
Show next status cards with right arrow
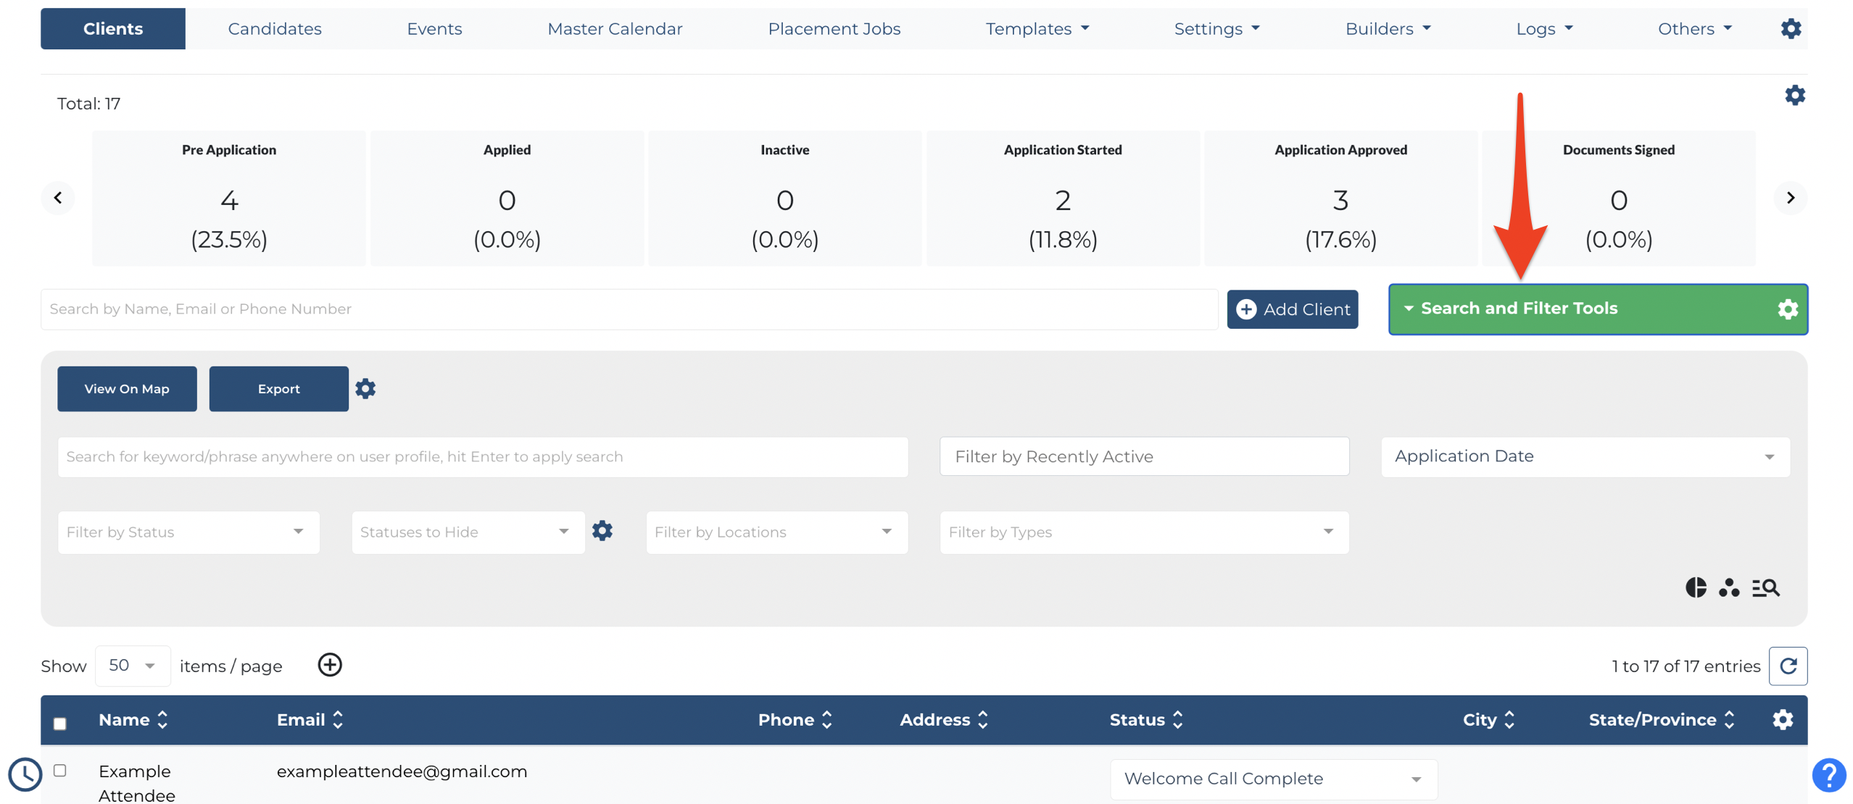tap(1789, 198)
